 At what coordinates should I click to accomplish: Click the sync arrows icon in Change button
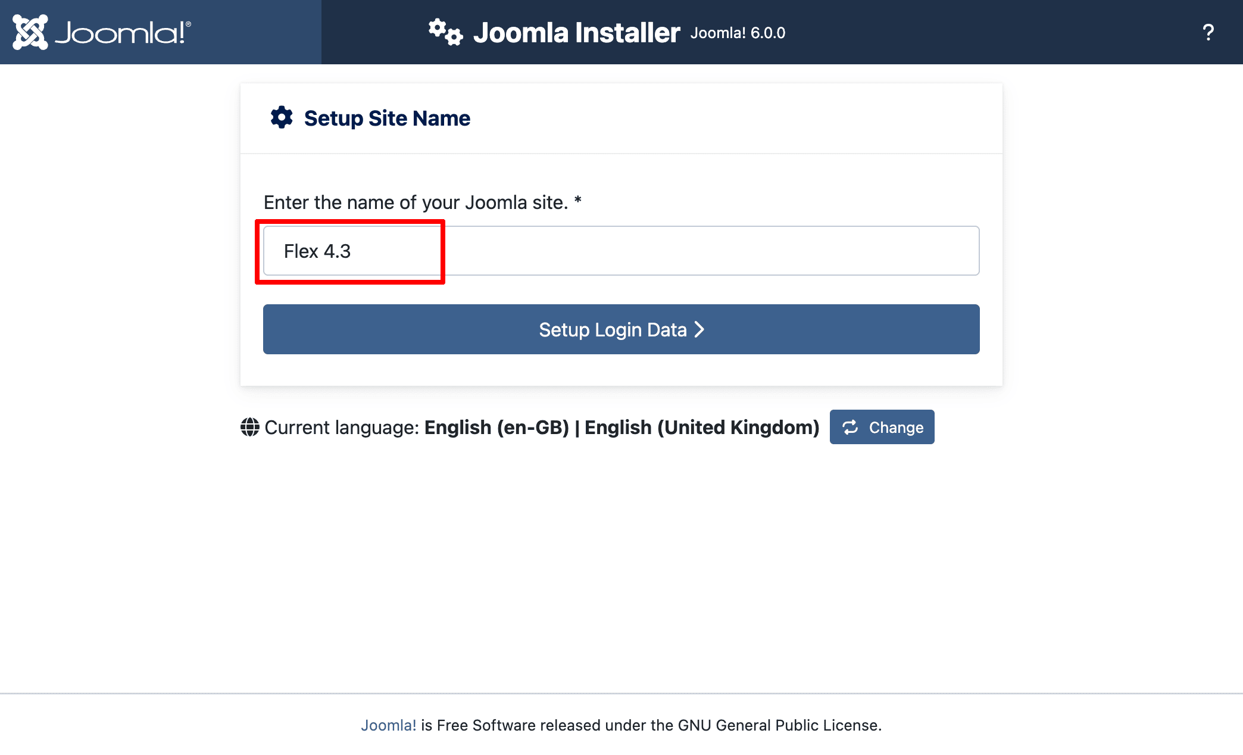coord(851,427)
